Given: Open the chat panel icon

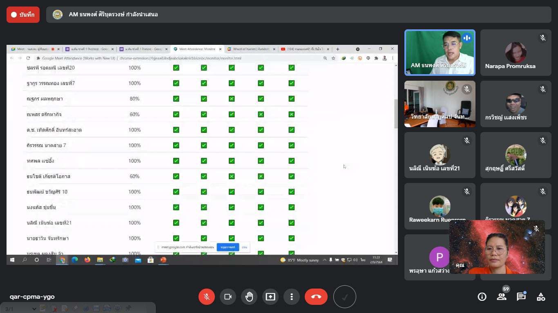Looking at the screenshot, I should pos(521,297).
